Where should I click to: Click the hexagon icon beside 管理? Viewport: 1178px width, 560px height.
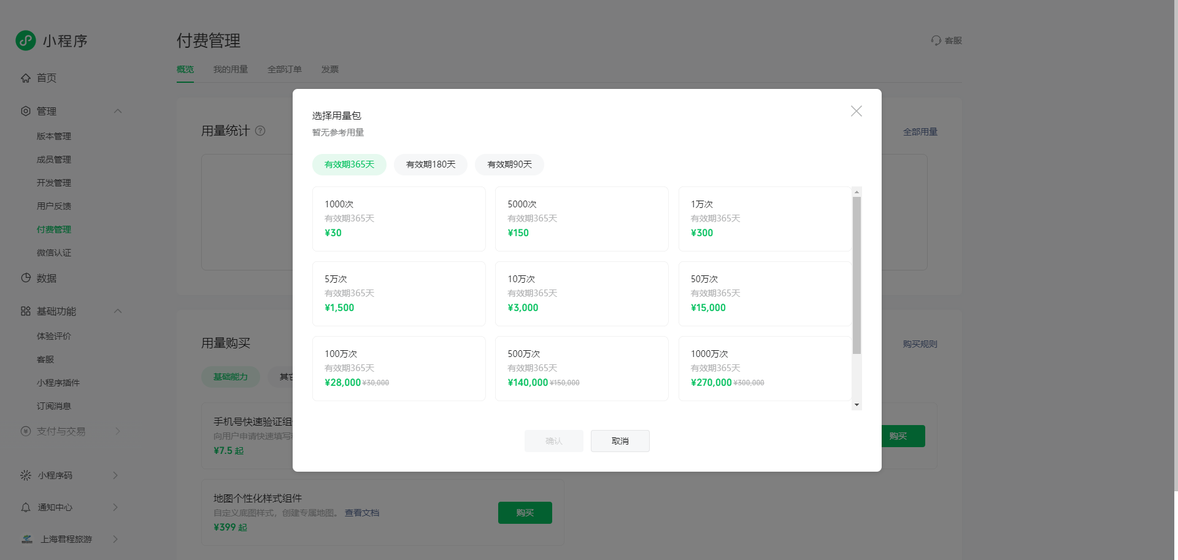point(26,111)
